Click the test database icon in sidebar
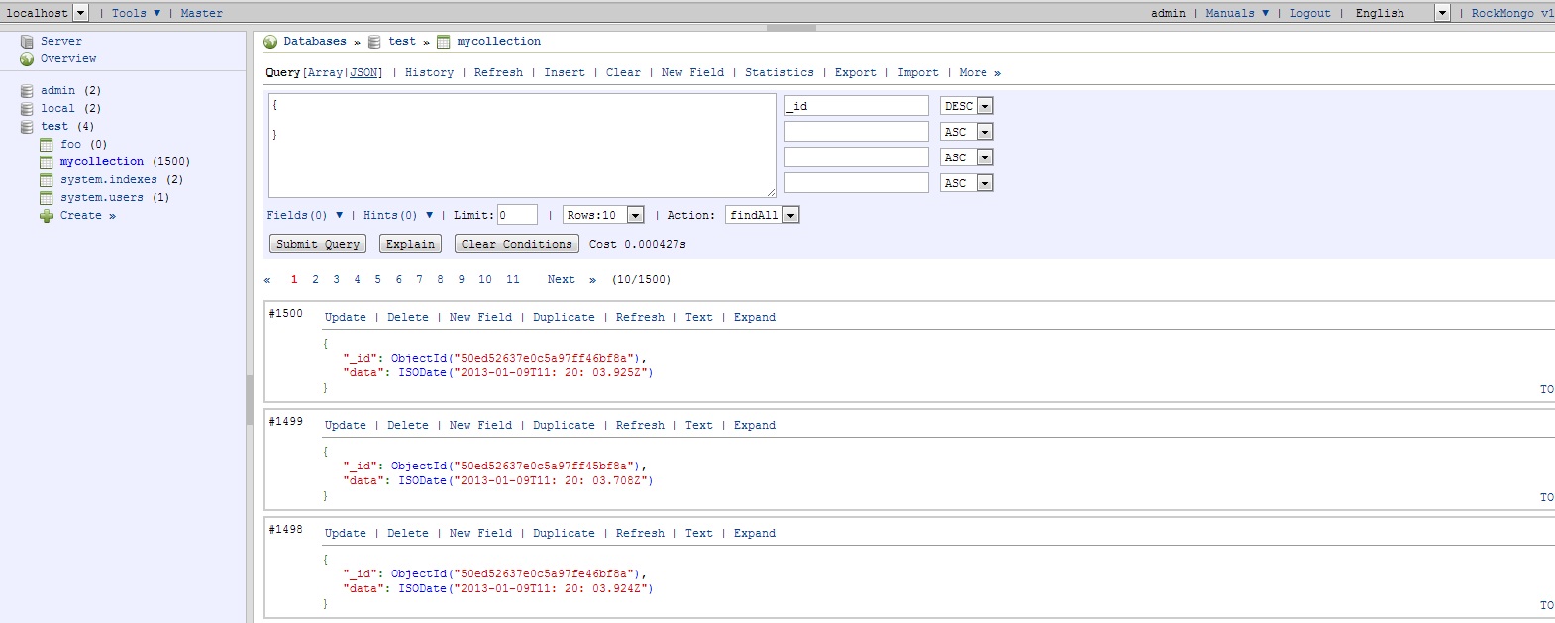This screenshot has height=623, width=1555. tap(27, 127)
